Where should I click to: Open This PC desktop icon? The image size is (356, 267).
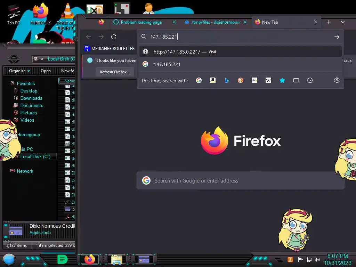point(14,14)
